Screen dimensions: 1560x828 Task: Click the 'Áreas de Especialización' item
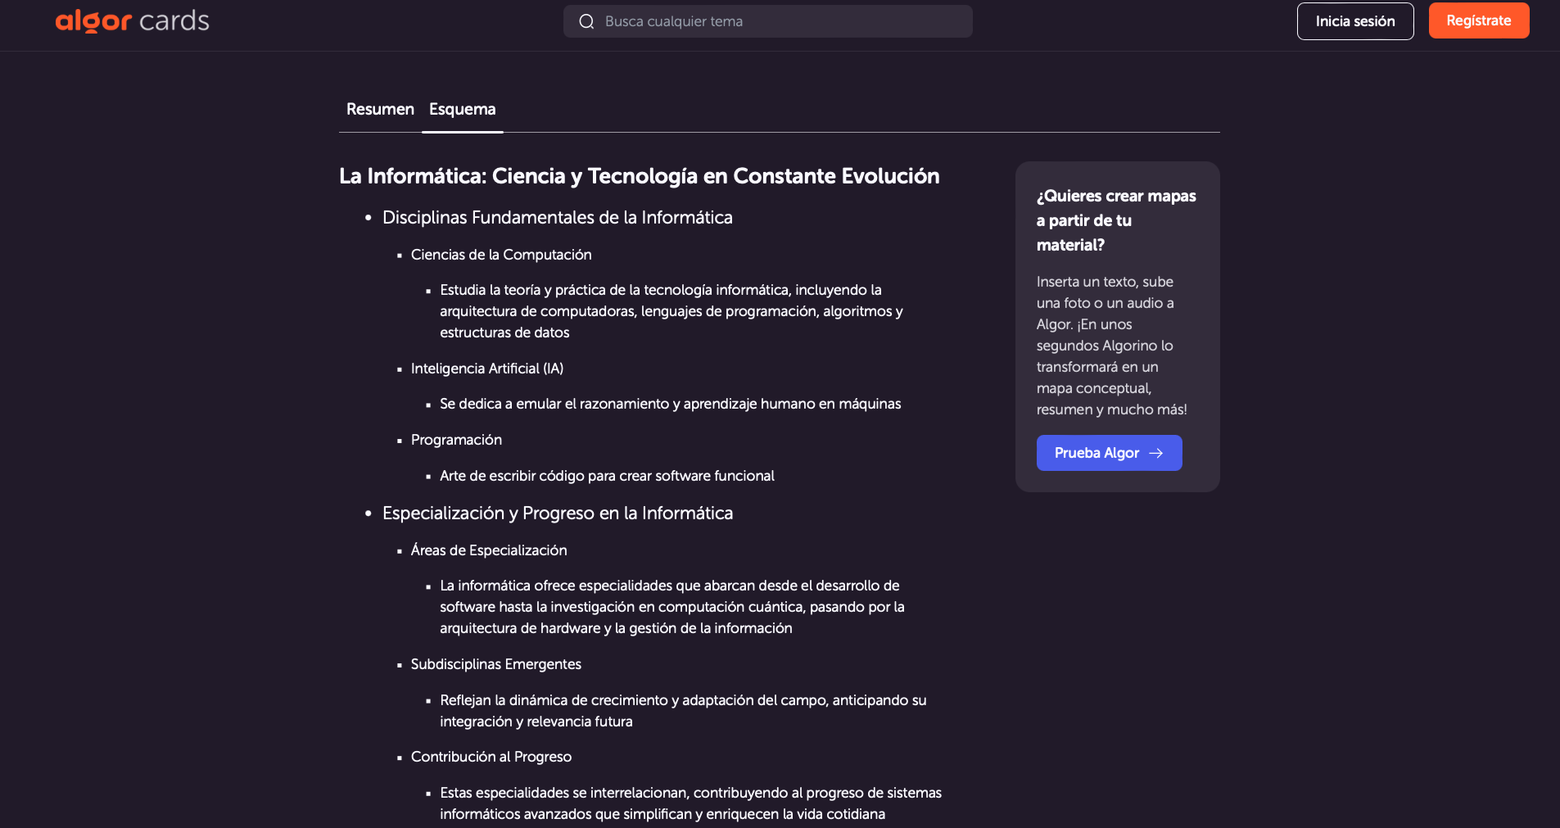(x=488, y=550)
